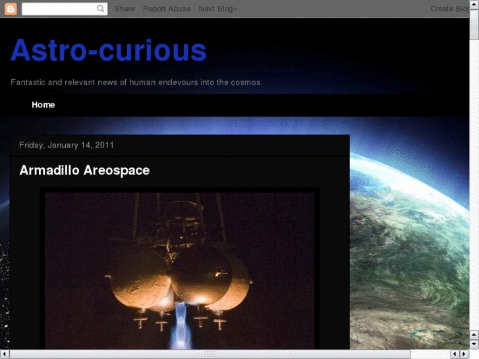The image size is (479, 359).
Task: Open the Astro-curious blog title
Action: pos(109,50)
